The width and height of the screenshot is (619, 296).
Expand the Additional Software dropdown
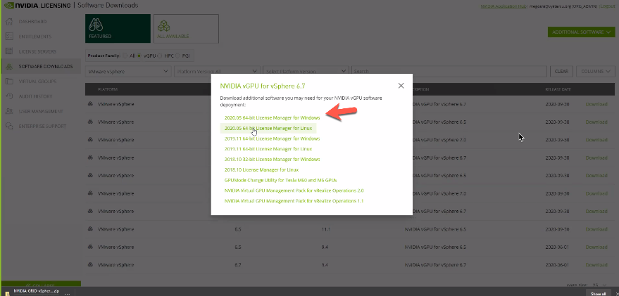581,32
